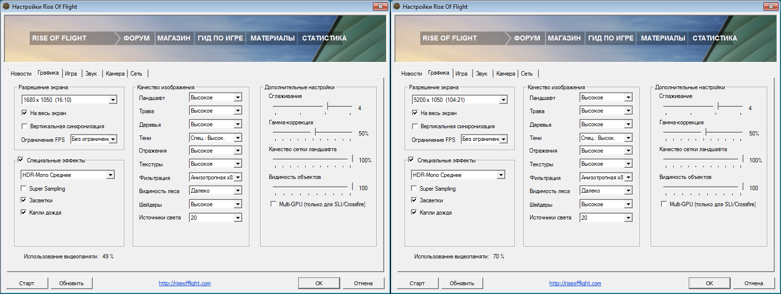Screen dimensions: 781x294
Task: Select 'Графика' tab in right window
Action: click(439, 73)
